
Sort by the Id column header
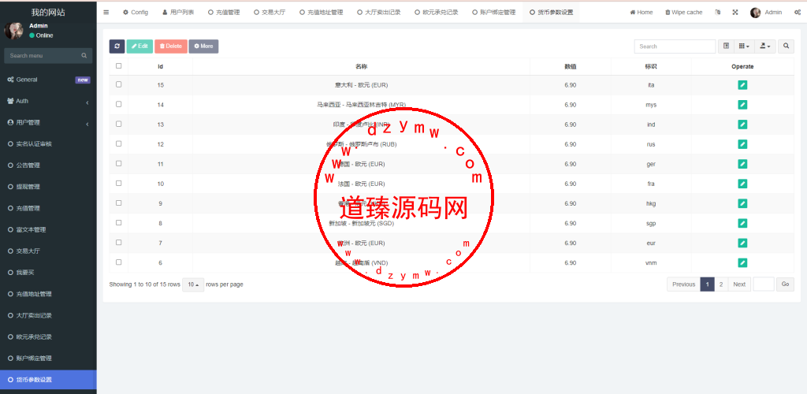160,66
